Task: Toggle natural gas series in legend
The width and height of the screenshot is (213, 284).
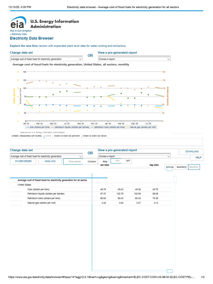Action: click(141, 127)
